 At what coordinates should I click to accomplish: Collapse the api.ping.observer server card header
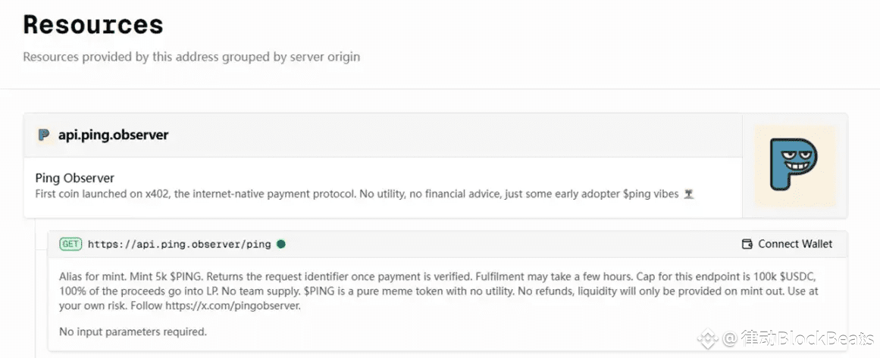(455, 135)
